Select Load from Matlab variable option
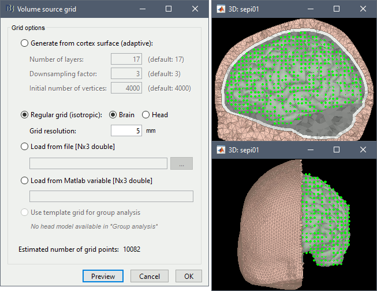 pos(24,181)
